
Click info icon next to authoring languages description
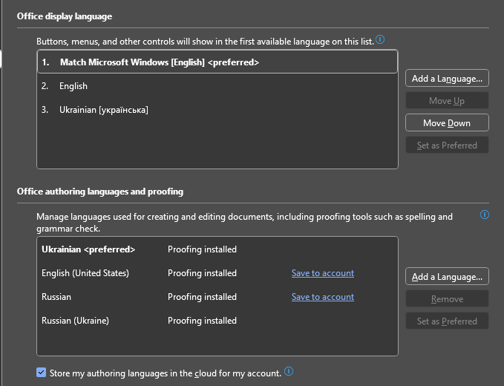pyautogui.click(x=485, y=215)
